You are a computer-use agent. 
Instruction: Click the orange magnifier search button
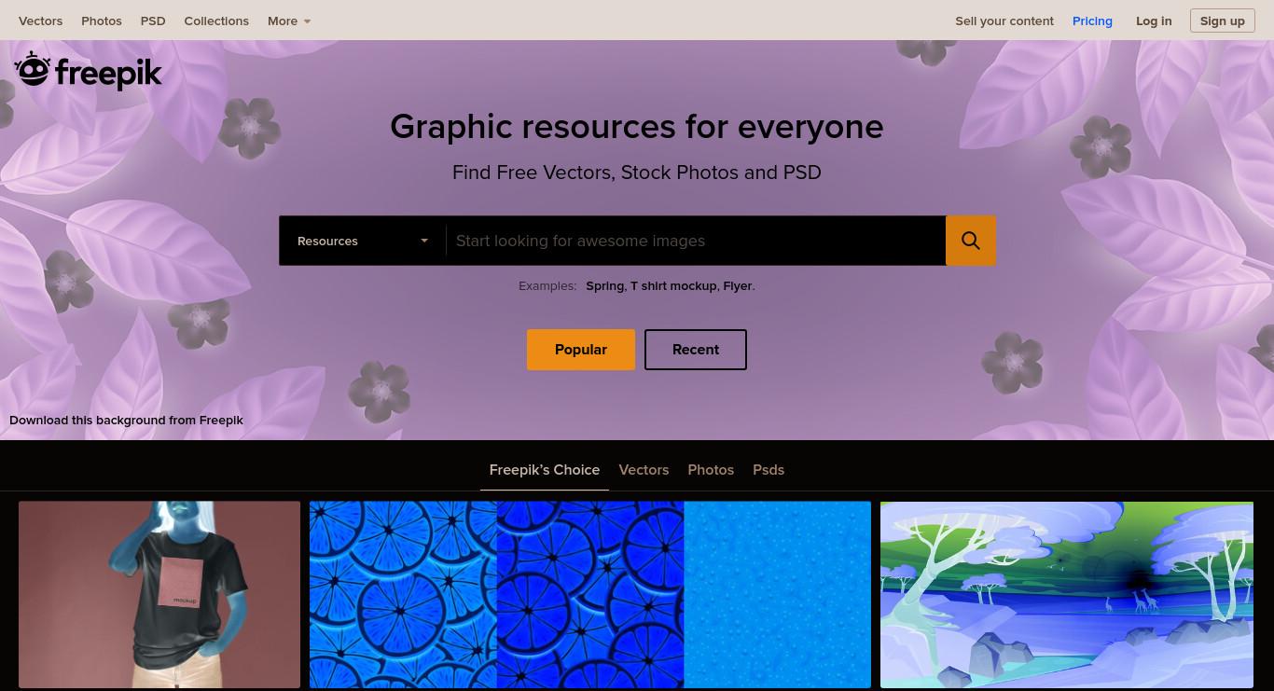(x=971, y=241)
